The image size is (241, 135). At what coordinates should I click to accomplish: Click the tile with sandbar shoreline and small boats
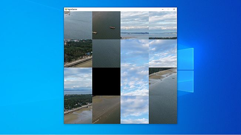coord(163,82)
